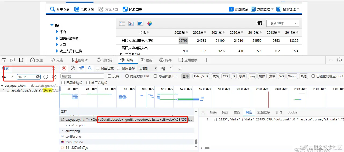Open the 源代码 DevTools tab
The height and width of the screenshot is (152, 344).
104,60
